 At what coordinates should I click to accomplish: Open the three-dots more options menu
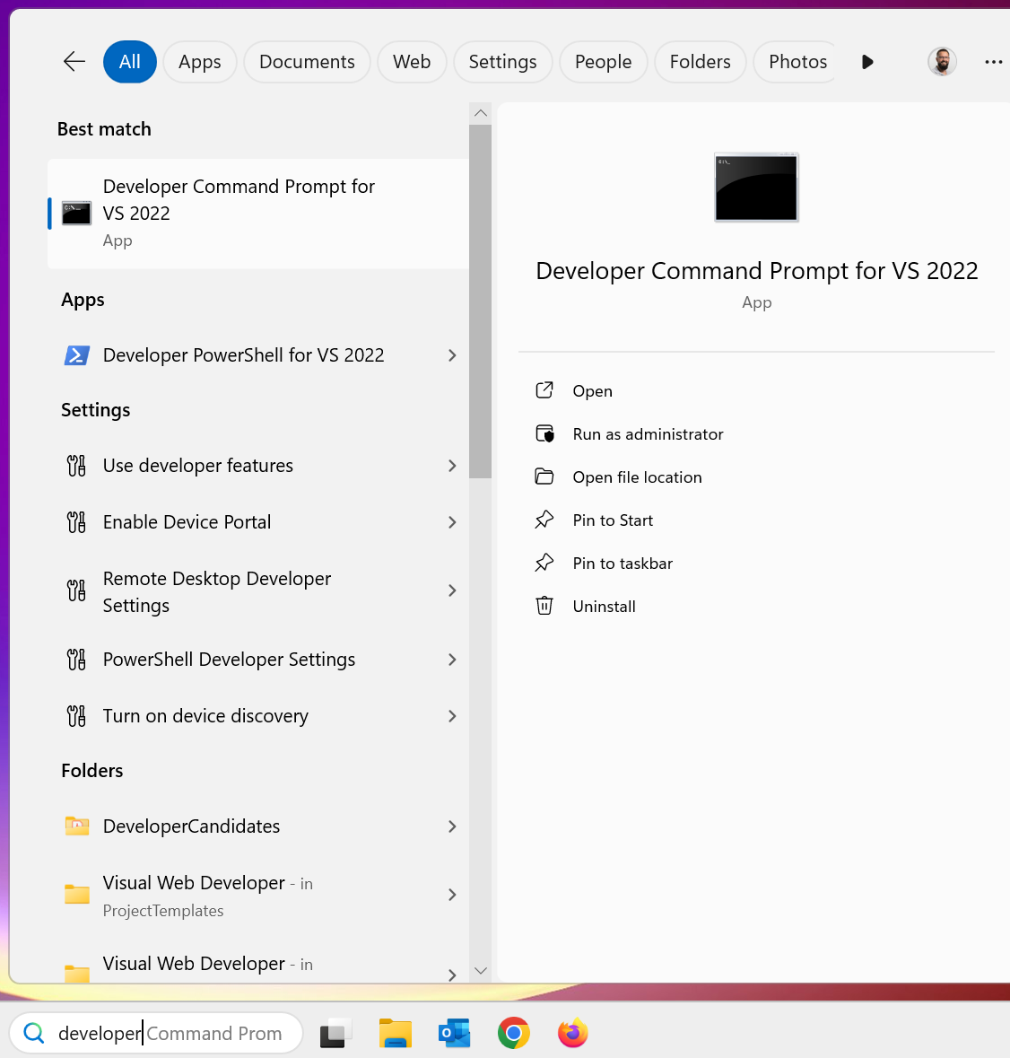pos(993,62)
